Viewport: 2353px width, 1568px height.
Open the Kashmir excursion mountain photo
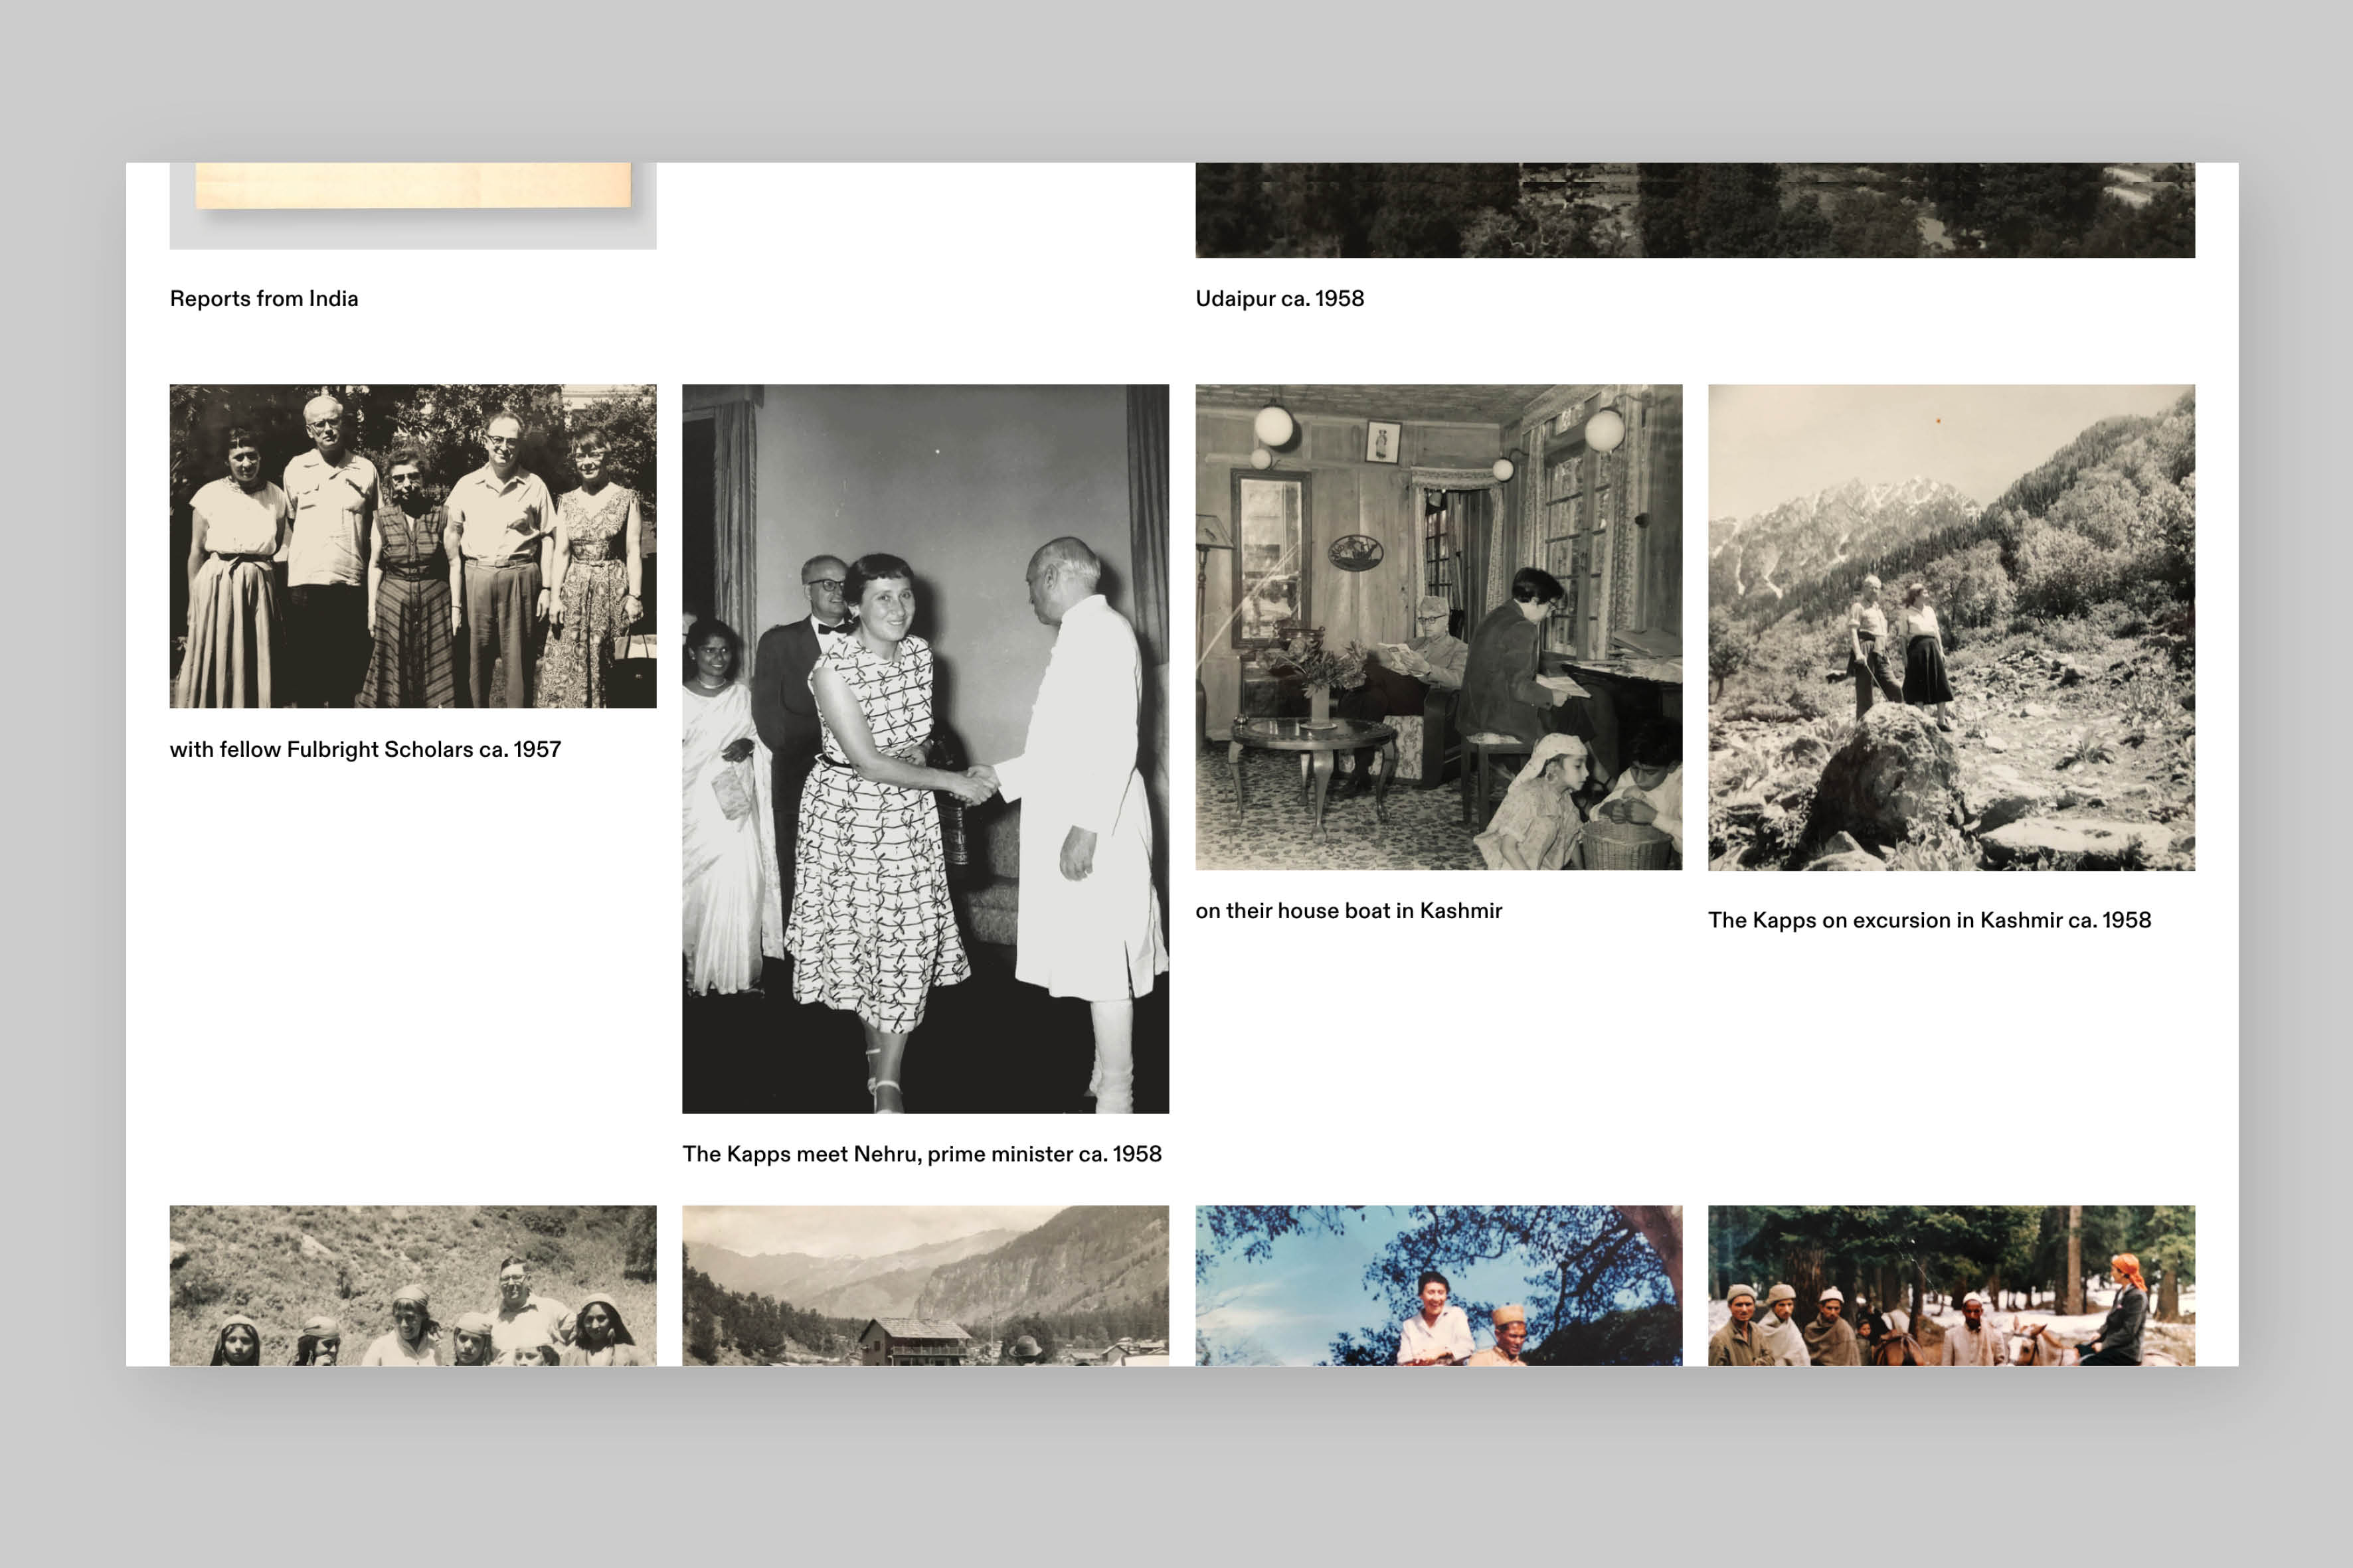(1951, 627)
